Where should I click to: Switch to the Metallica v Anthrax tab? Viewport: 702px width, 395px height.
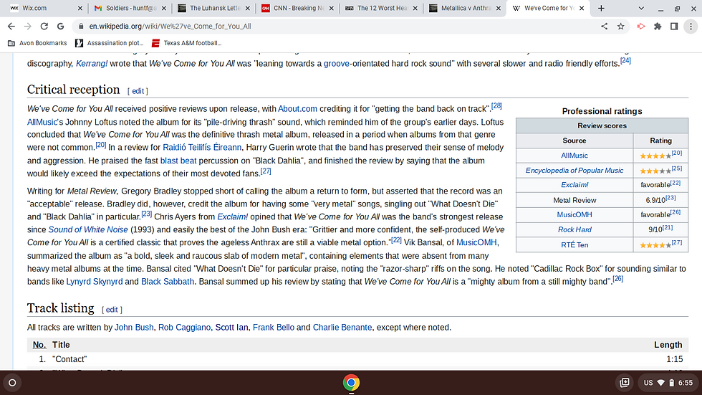coord(465,8)
